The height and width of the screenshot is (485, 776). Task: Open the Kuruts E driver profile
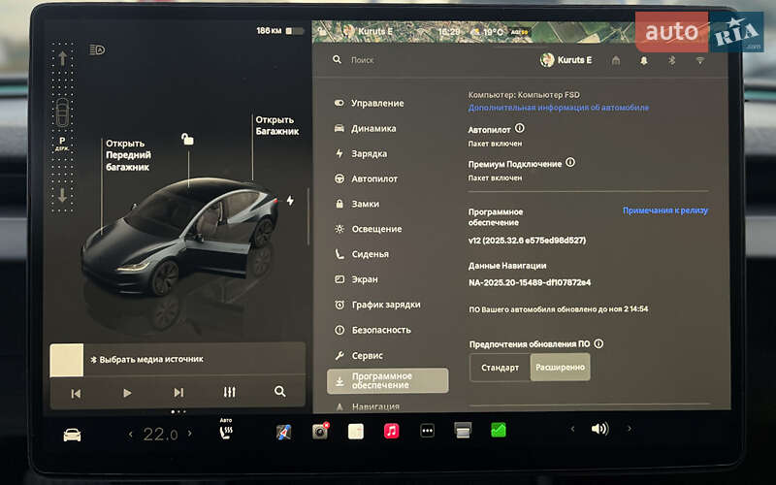566,60
